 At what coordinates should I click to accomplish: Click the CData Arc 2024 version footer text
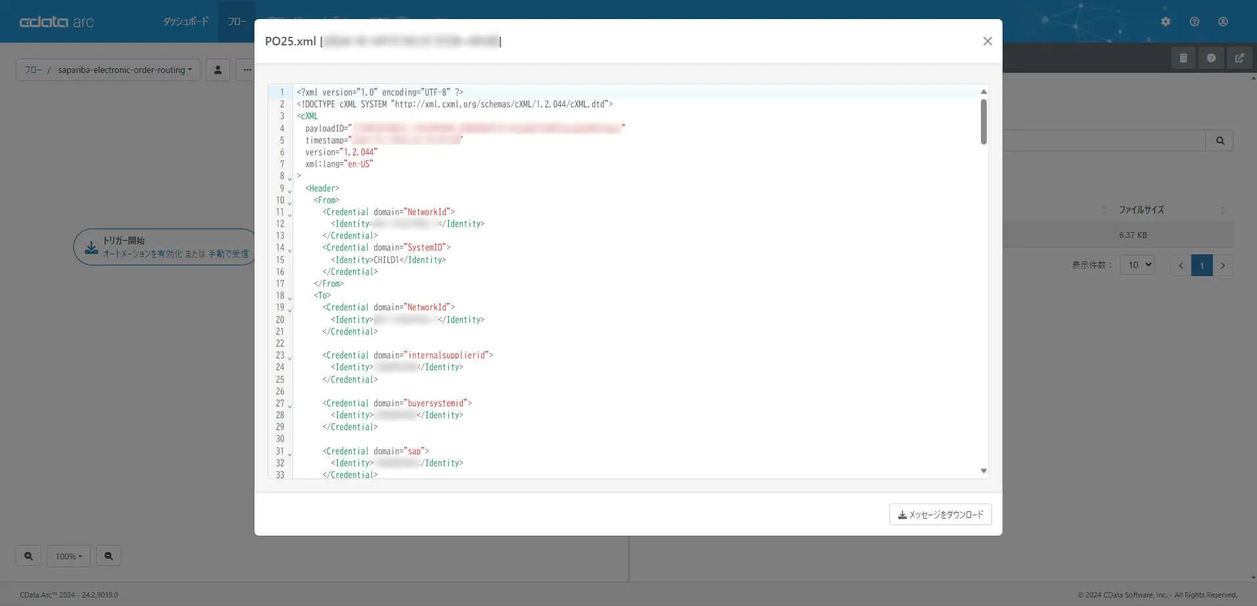(69, 595)
